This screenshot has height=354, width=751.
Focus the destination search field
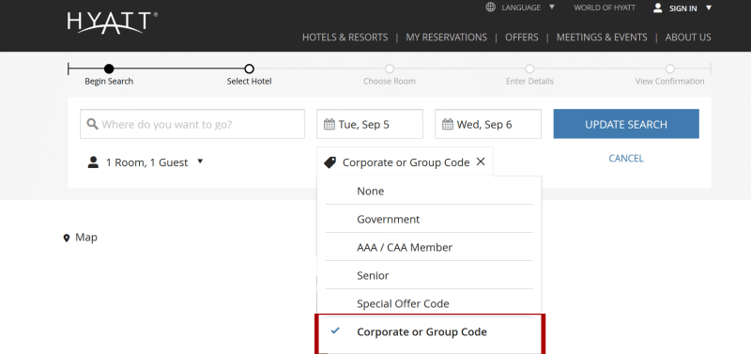coord(192,124)
